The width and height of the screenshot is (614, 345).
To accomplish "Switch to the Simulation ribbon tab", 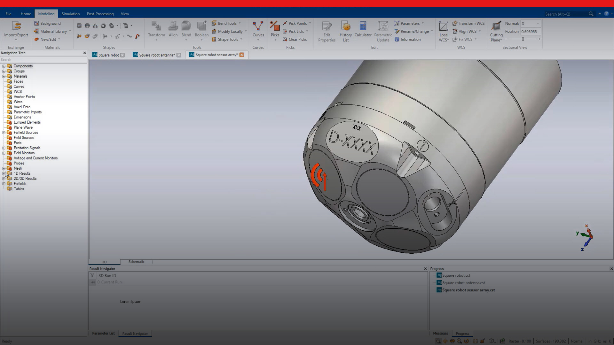I will pyautogui.click(x=70, y=14).
